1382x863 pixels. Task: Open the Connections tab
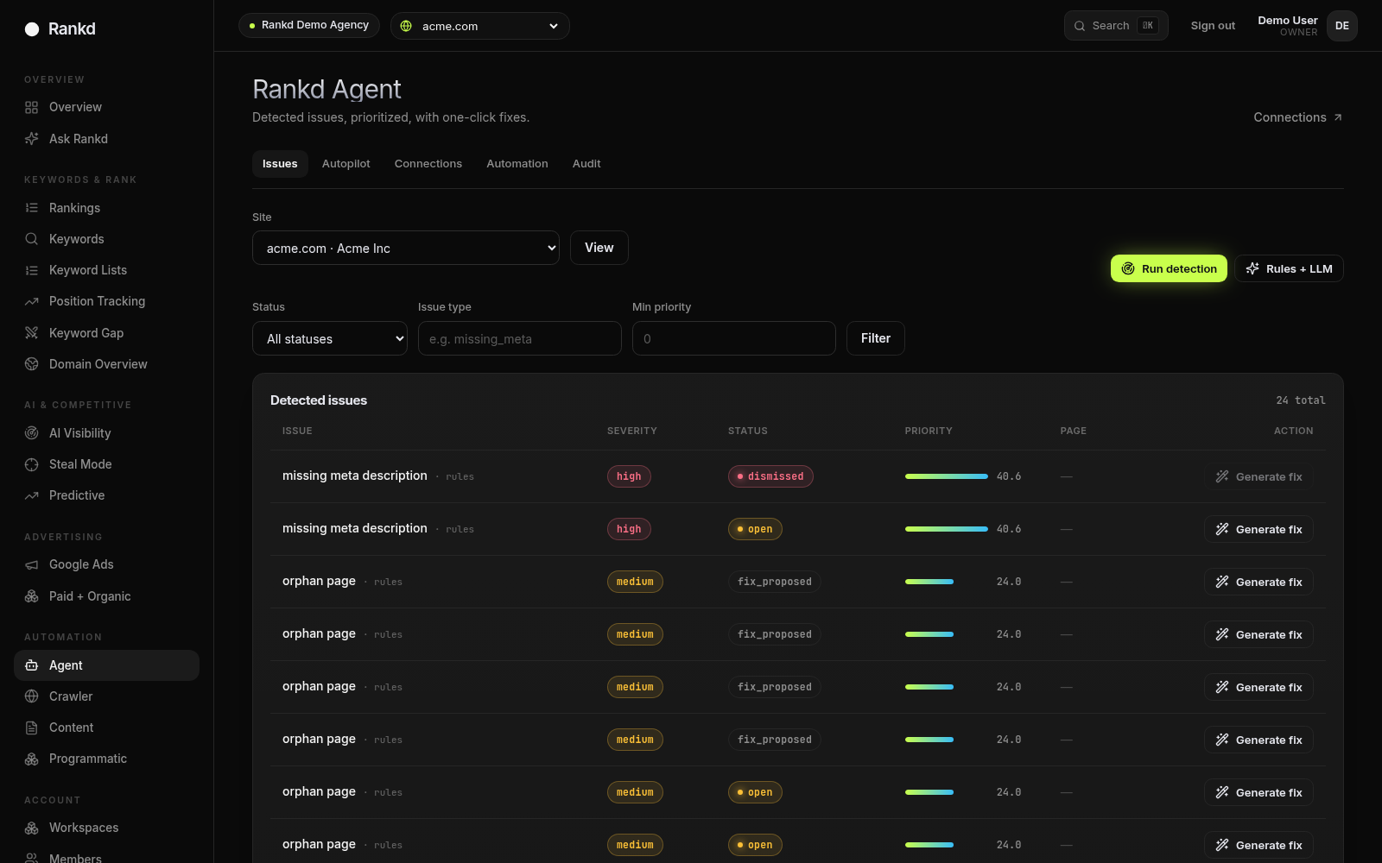tap(428, 164)
